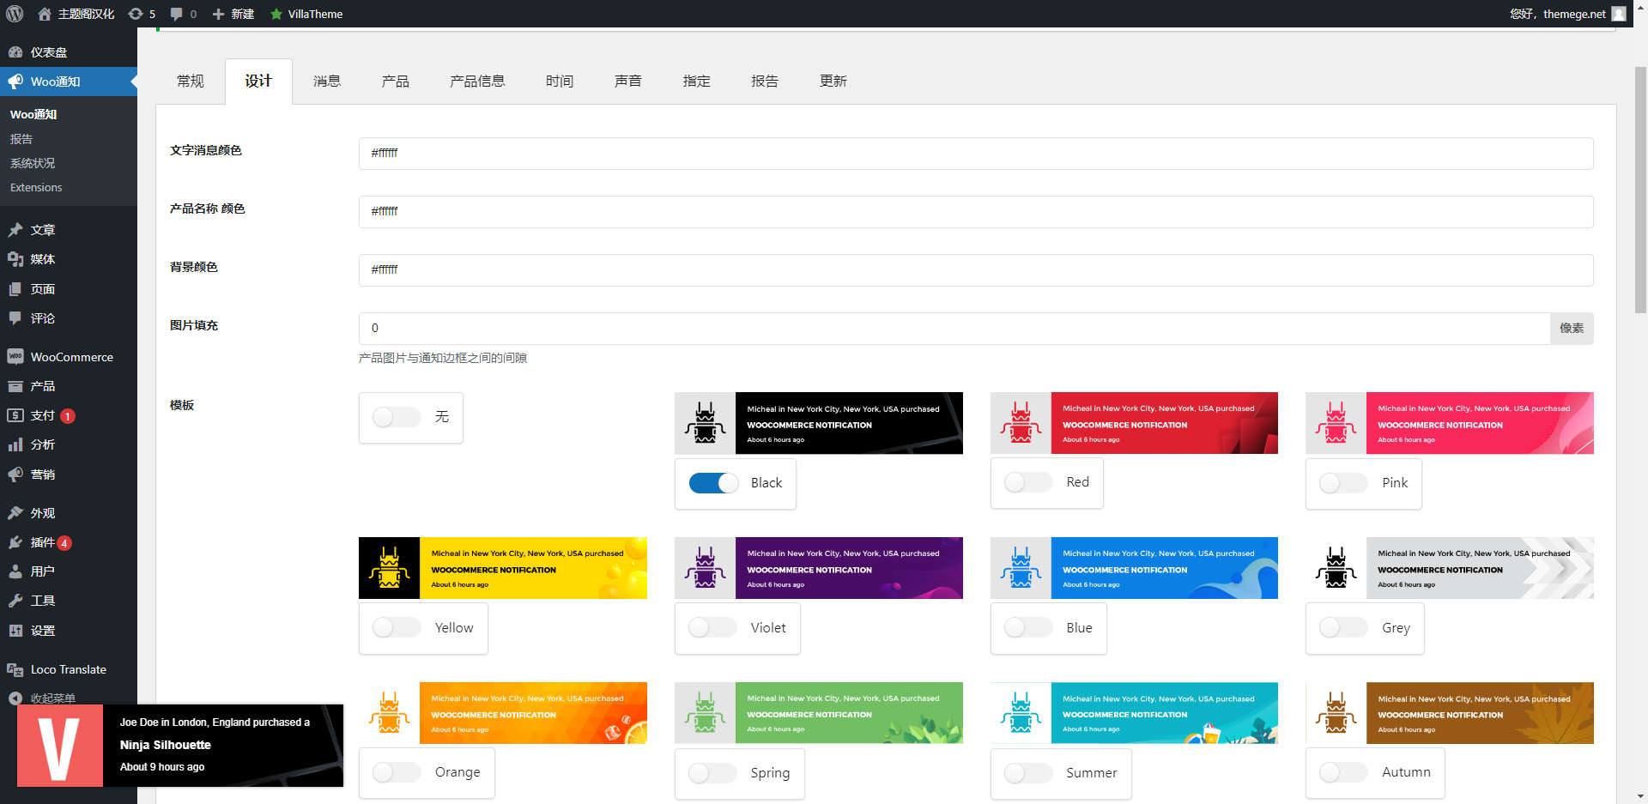Image resolution: width=1648 pixels, height=804 pixels.
Task: Turn on the Blue template toggle
Action: coord(1028,627)
